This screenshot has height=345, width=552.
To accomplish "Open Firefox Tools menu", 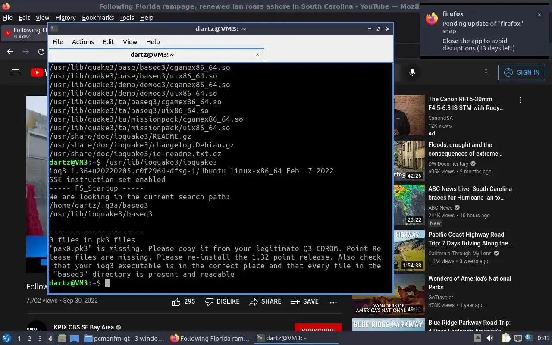I will [x=127, y=18].
